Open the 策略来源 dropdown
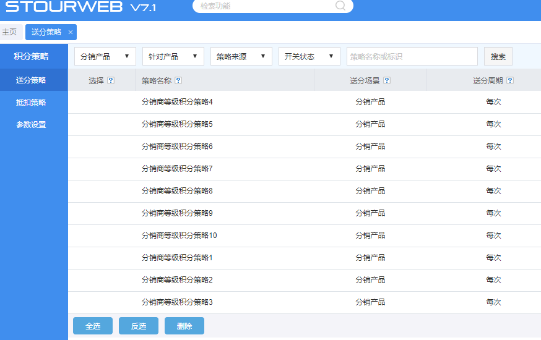Viewport: 541px width, 340px height. (x=241, y=56)
